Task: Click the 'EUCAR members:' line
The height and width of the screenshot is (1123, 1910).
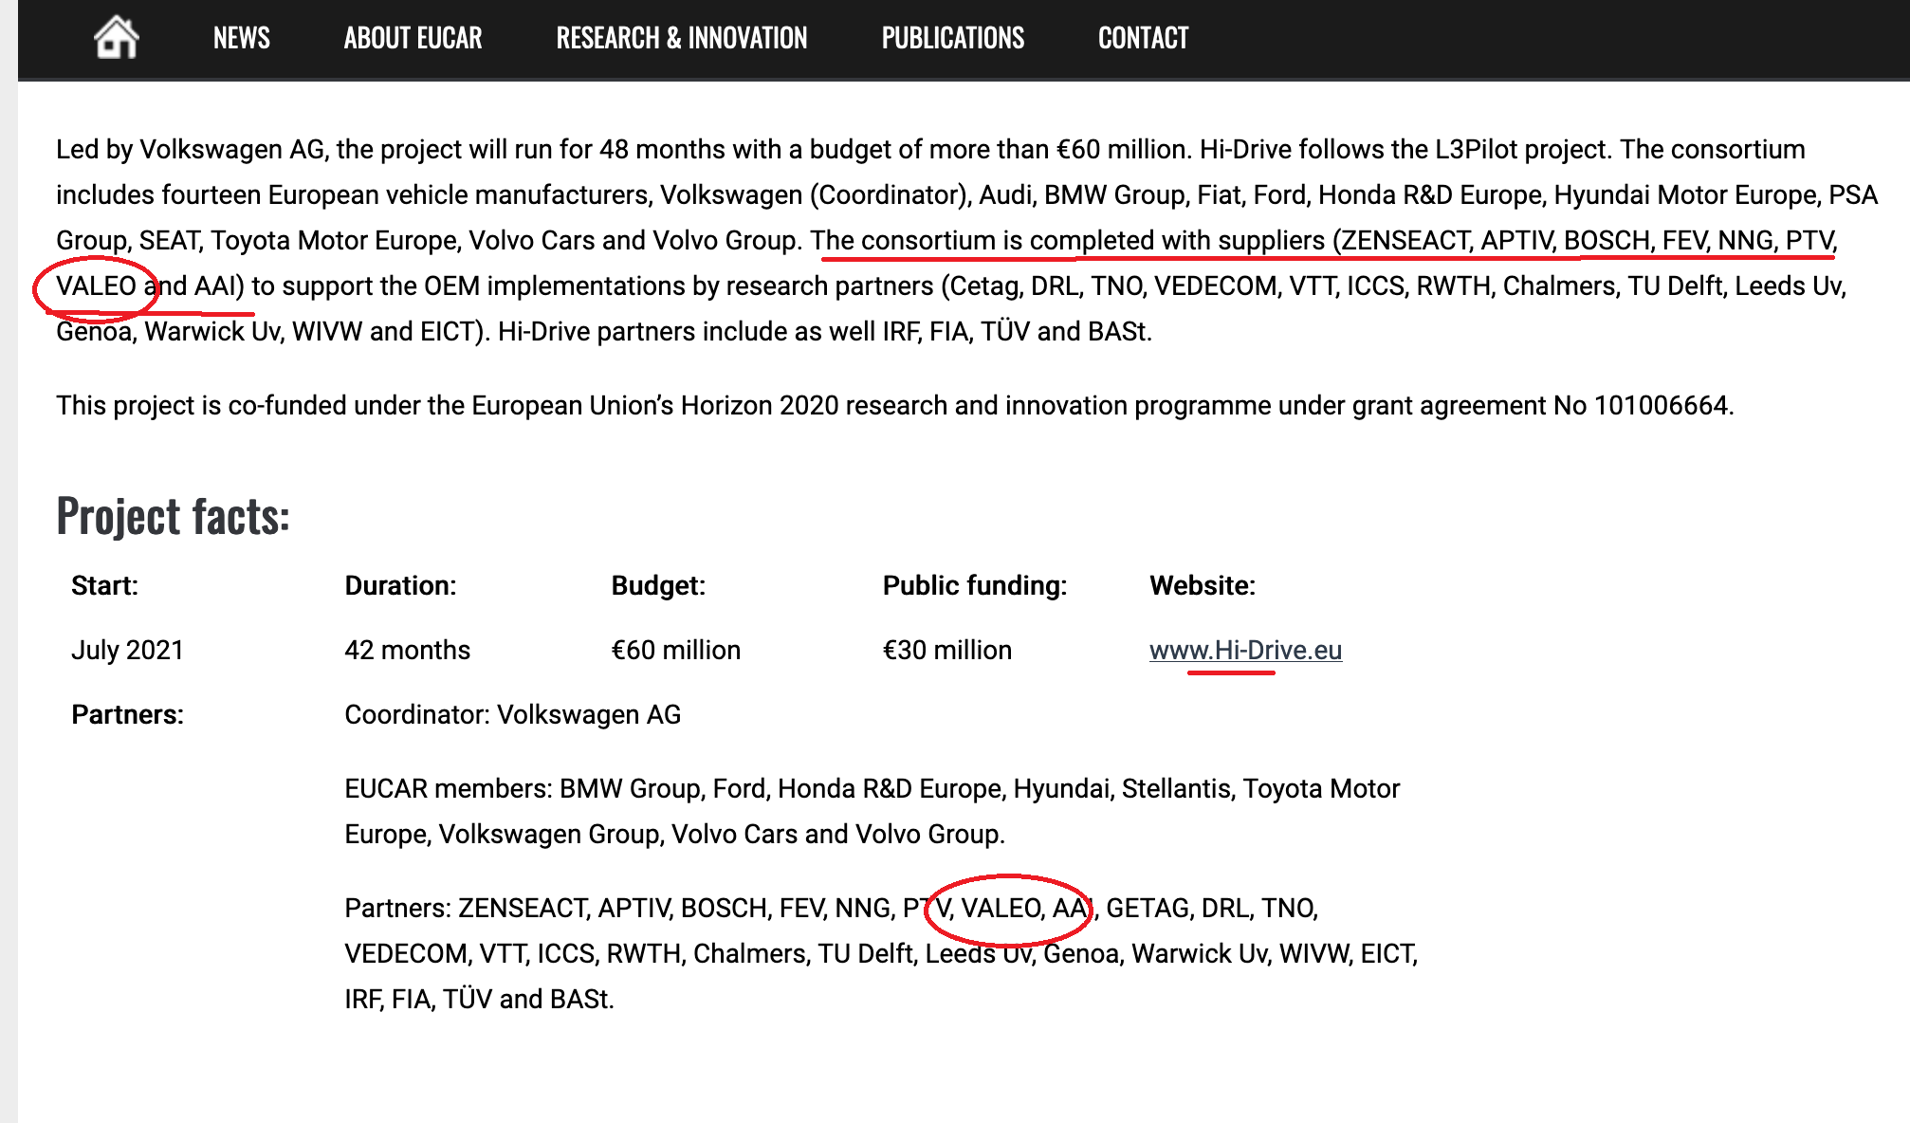Action: tap(450, 788)
